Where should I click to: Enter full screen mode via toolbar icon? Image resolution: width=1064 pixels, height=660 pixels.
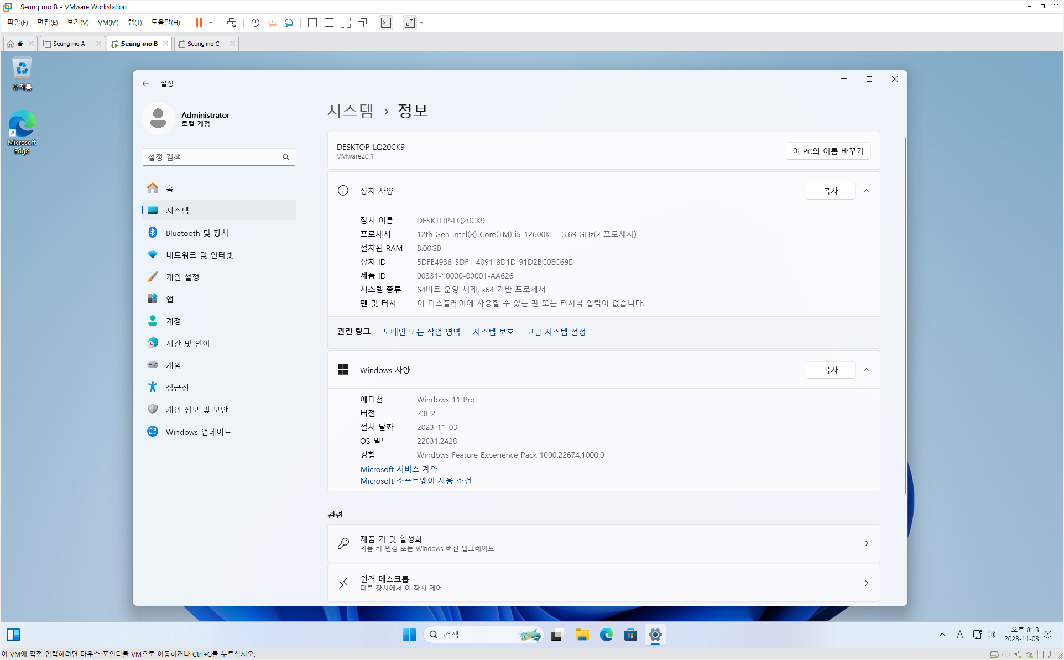coord(346,23)
